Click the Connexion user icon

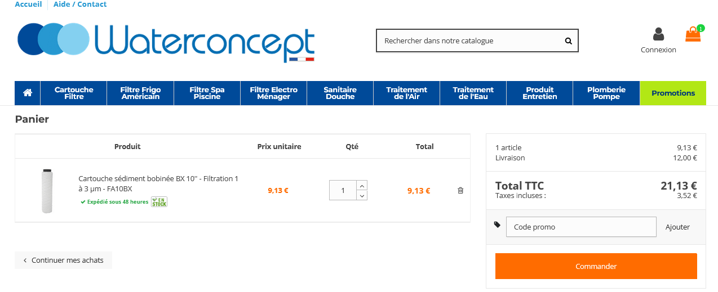(x=658, y=35)
